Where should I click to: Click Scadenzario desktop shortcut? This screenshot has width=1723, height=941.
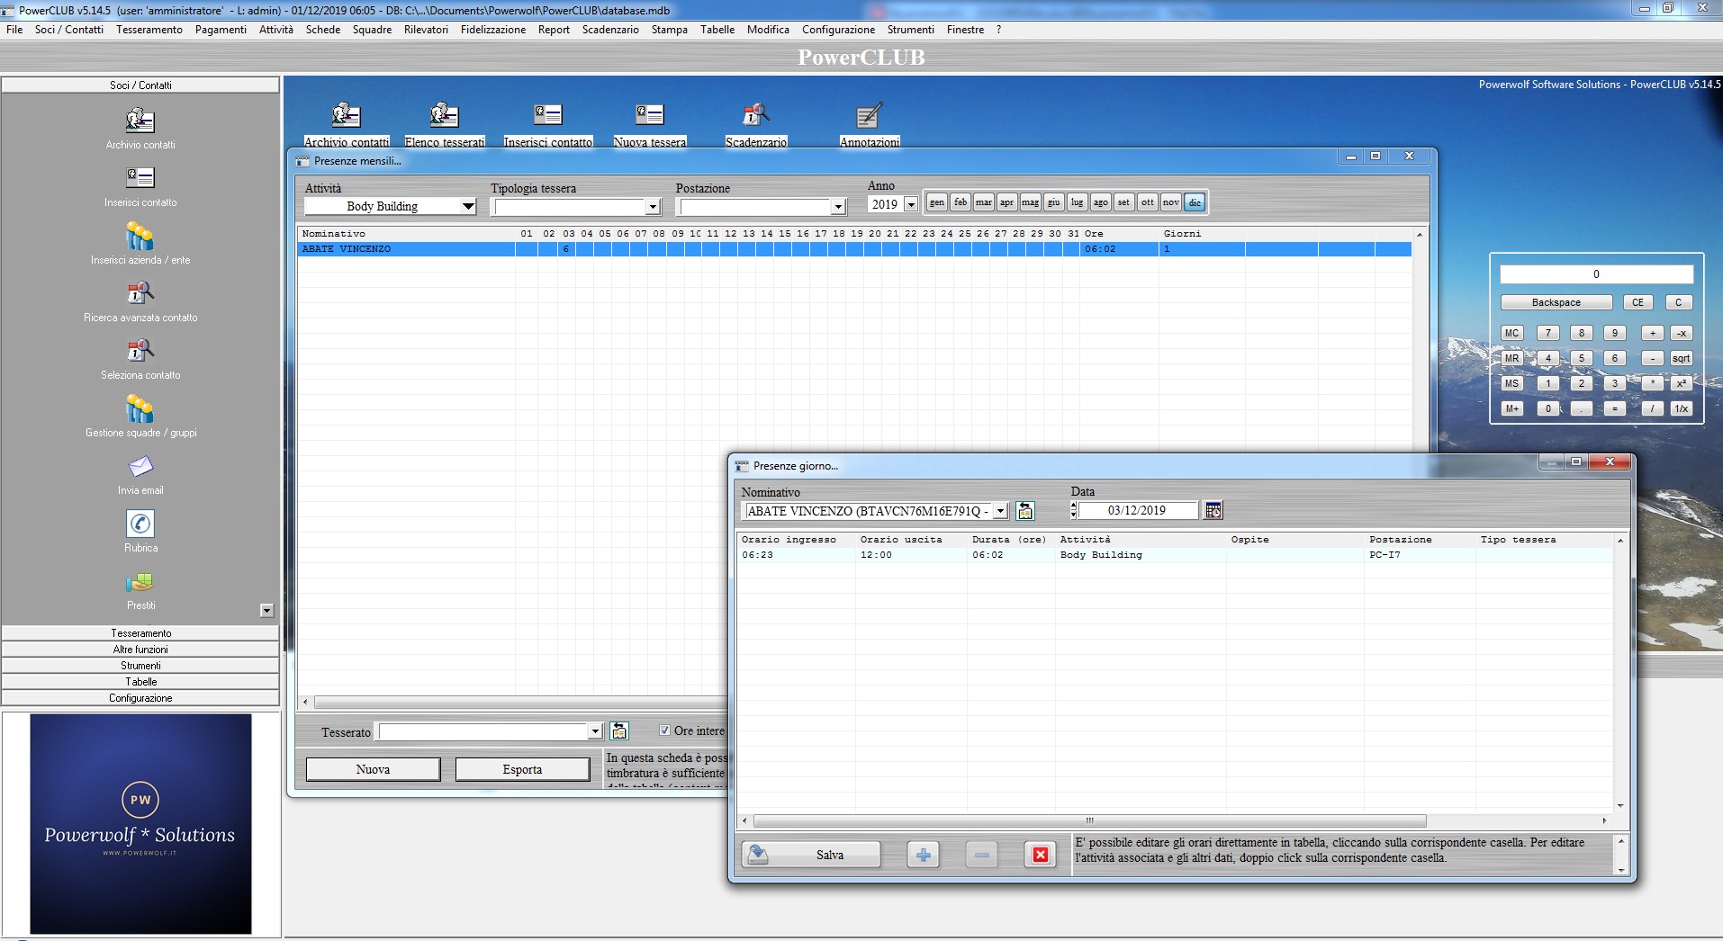[756, 124]
